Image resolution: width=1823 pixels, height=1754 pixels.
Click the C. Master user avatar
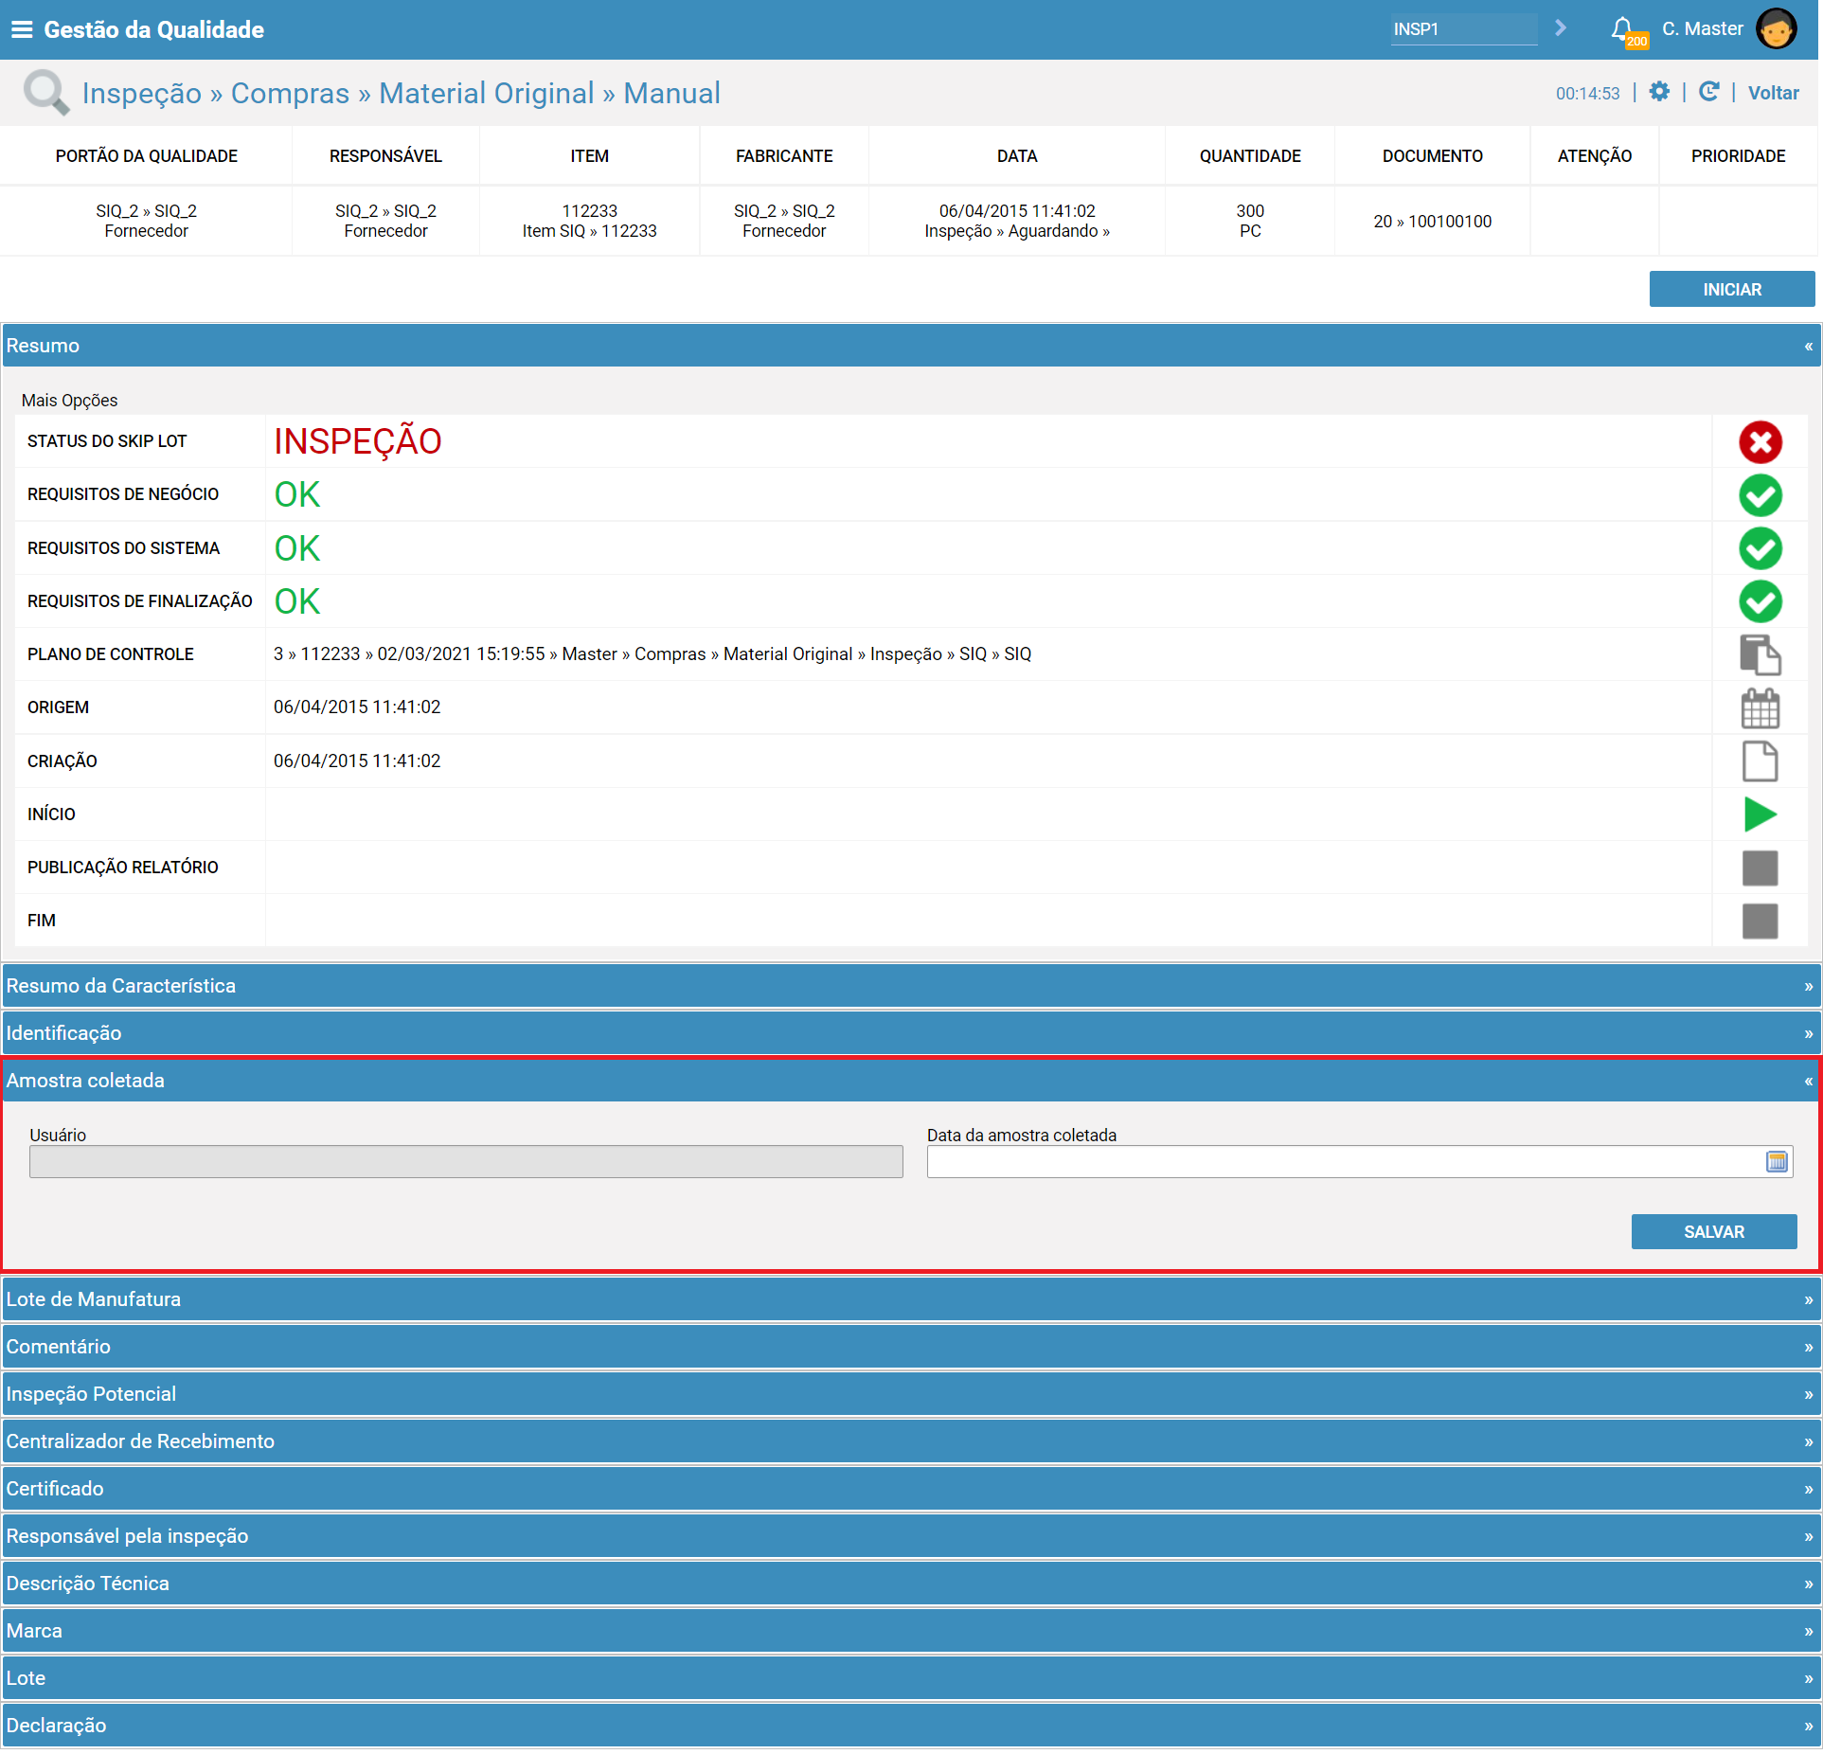click(1777, 28)
